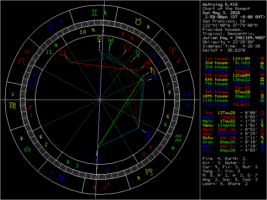Click the 'Sidereal time: 4:26:30' line

click(231, 46)
